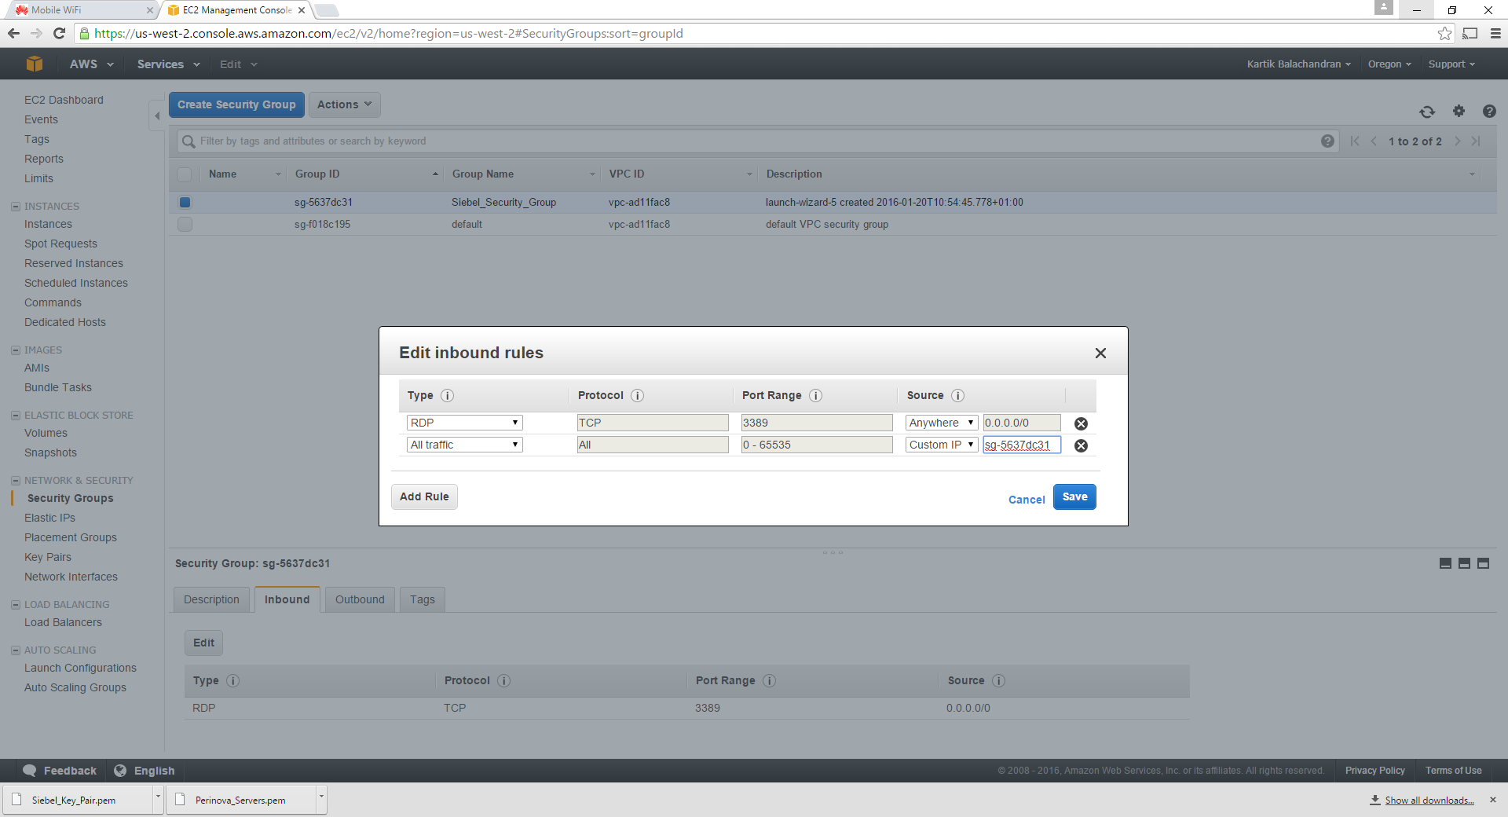1508x817 pixels.
Task: Open the Siebel_Key_Pair.pem download menu arrow
Action: (158, 799)
